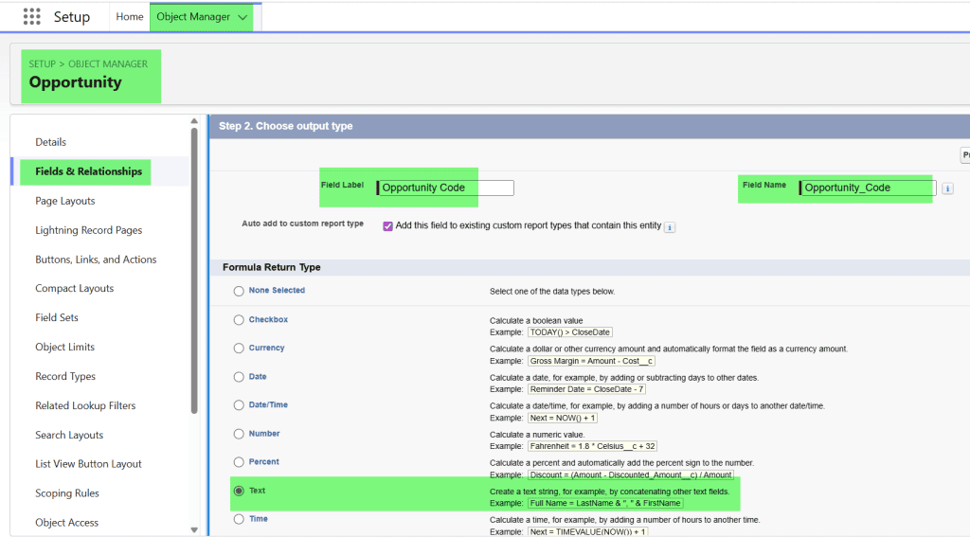Select the Time return type radio button
The height and width of the screenshot is (537, 970).
pos(239,519)
